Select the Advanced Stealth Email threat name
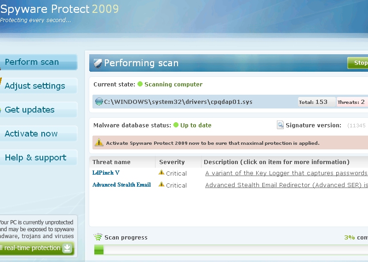 (x=121, y=185)
